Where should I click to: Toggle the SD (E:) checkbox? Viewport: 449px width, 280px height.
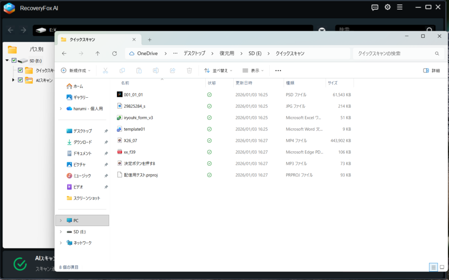(x=14, y=60)
